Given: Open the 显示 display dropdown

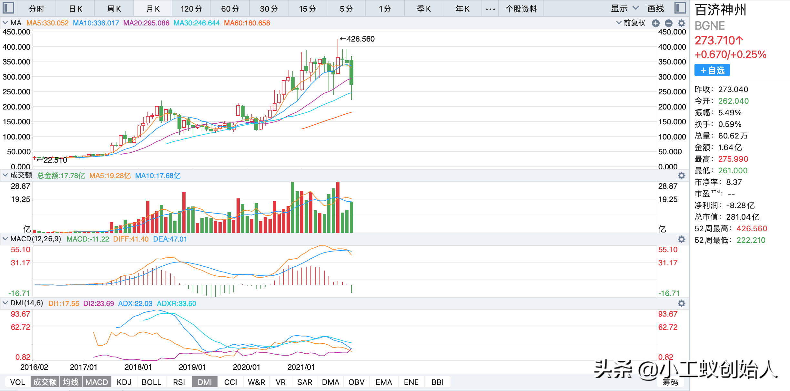Looking at the screenshot, I should 624,8.
